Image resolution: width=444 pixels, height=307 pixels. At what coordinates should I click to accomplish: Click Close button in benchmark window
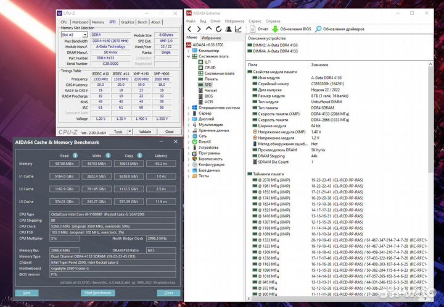168,293
